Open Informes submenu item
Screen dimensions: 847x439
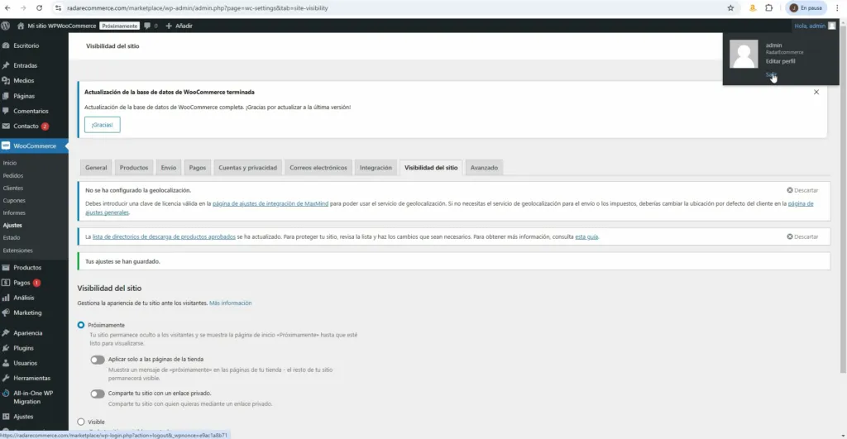(14, 212)
